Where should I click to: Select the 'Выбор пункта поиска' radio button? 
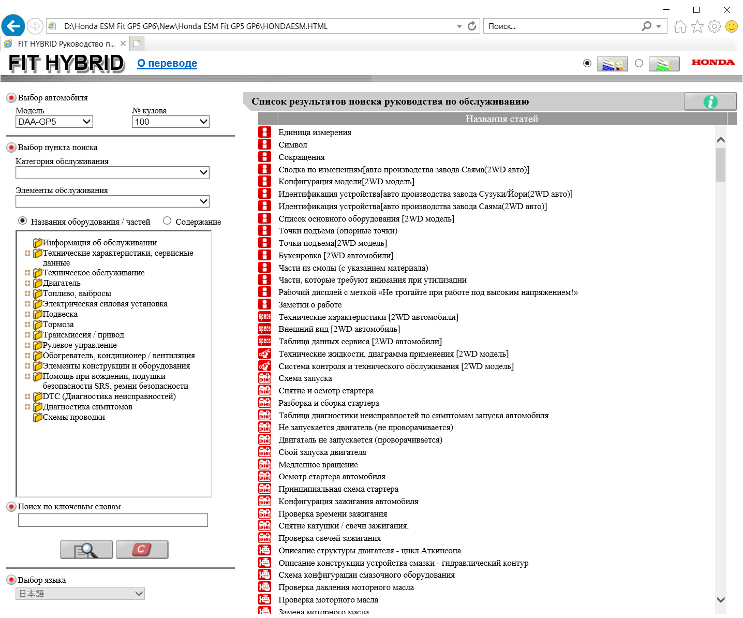(11, 148)
